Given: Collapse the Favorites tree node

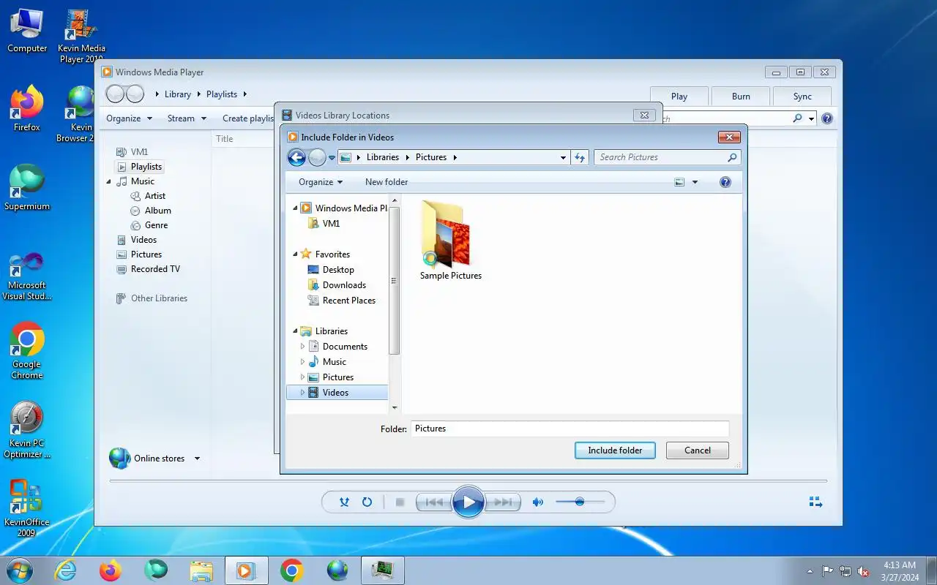Looking at the screenshot, I should point(296,254).
